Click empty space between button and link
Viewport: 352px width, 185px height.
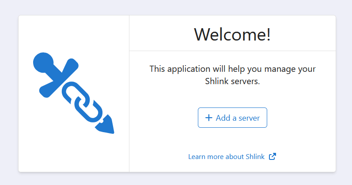pos(232,140)
